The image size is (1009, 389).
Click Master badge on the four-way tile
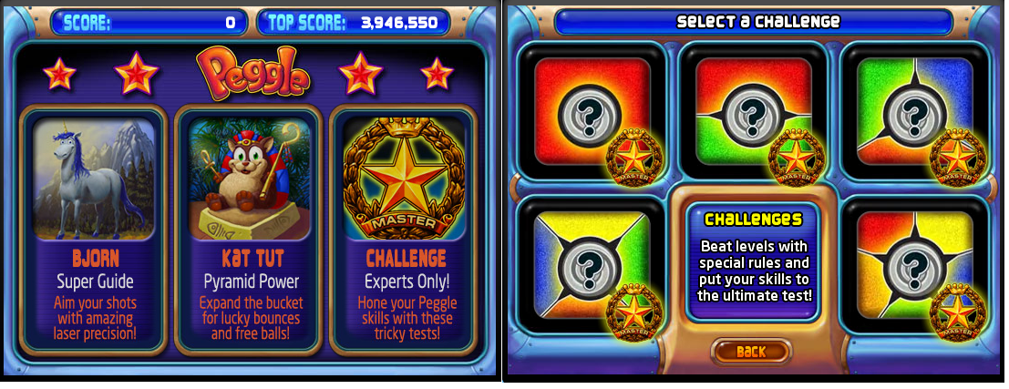[x=634, y=312]
